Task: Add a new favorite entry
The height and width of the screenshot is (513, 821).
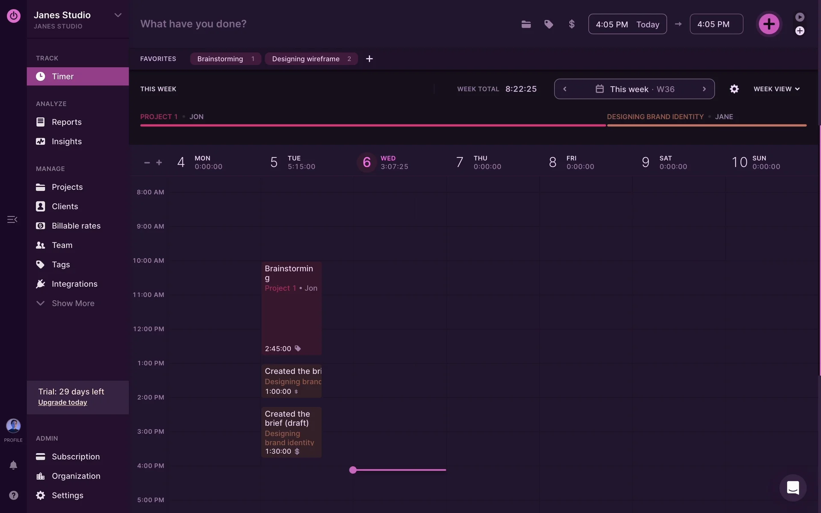Action: (369, 59)
